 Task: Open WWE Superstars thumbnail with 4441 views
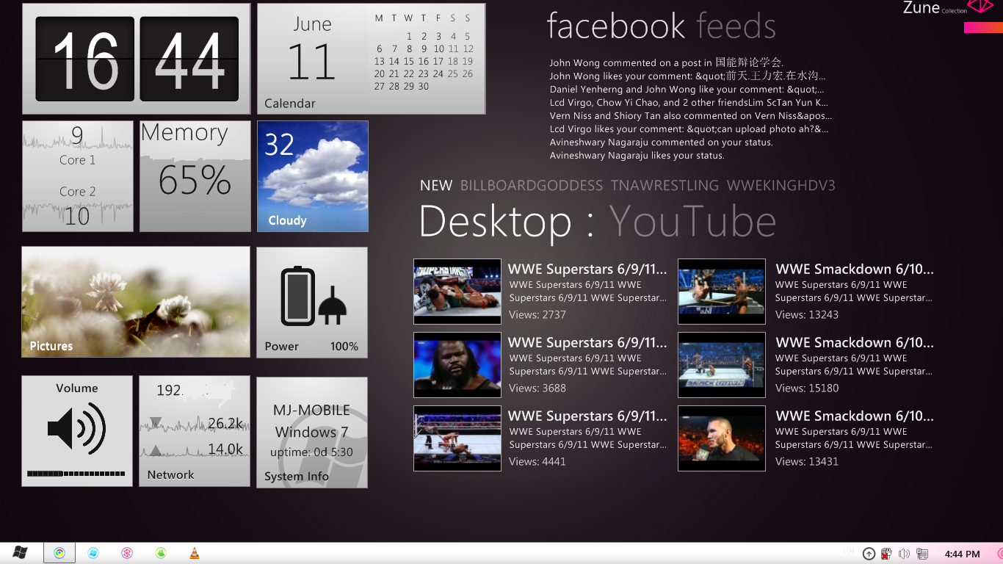tap(457, 438)
